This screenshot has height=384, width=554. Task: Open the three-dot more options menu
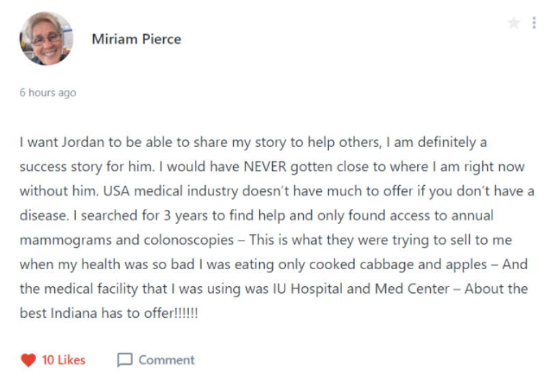(533, 23)
